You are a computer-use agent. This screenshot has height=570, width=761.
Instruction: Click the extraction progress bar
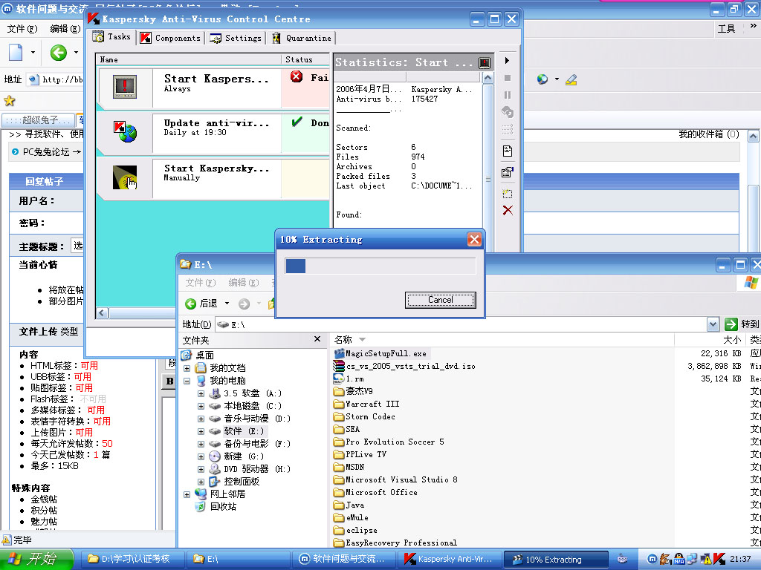tap(380, 266)
